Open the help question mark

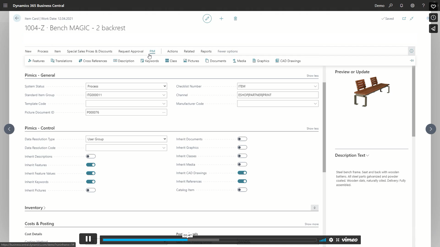coord(423,5)
